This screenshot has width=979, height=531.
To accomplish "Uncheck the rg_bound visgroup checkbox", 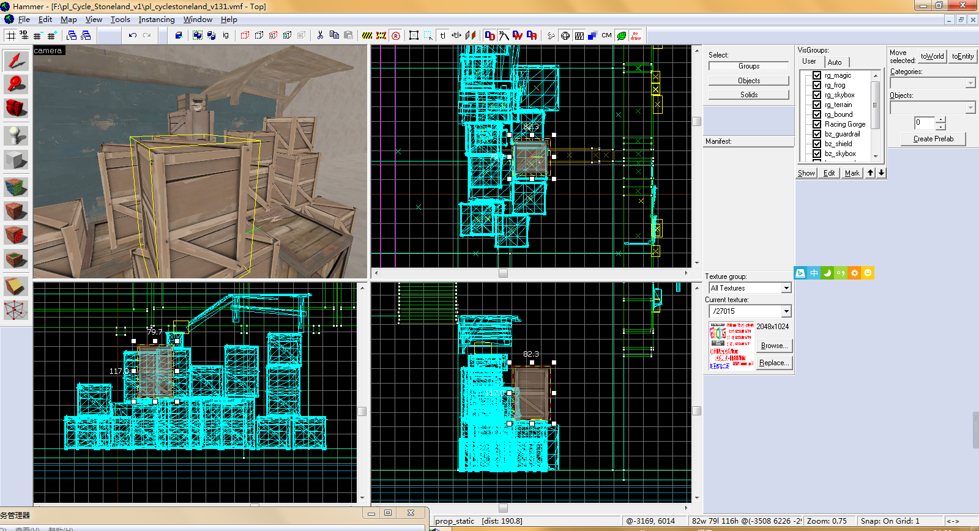I will click(817, 114).
